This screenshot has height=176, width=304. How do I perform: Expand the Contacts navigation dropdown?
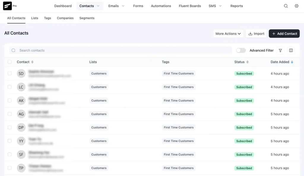98,6
